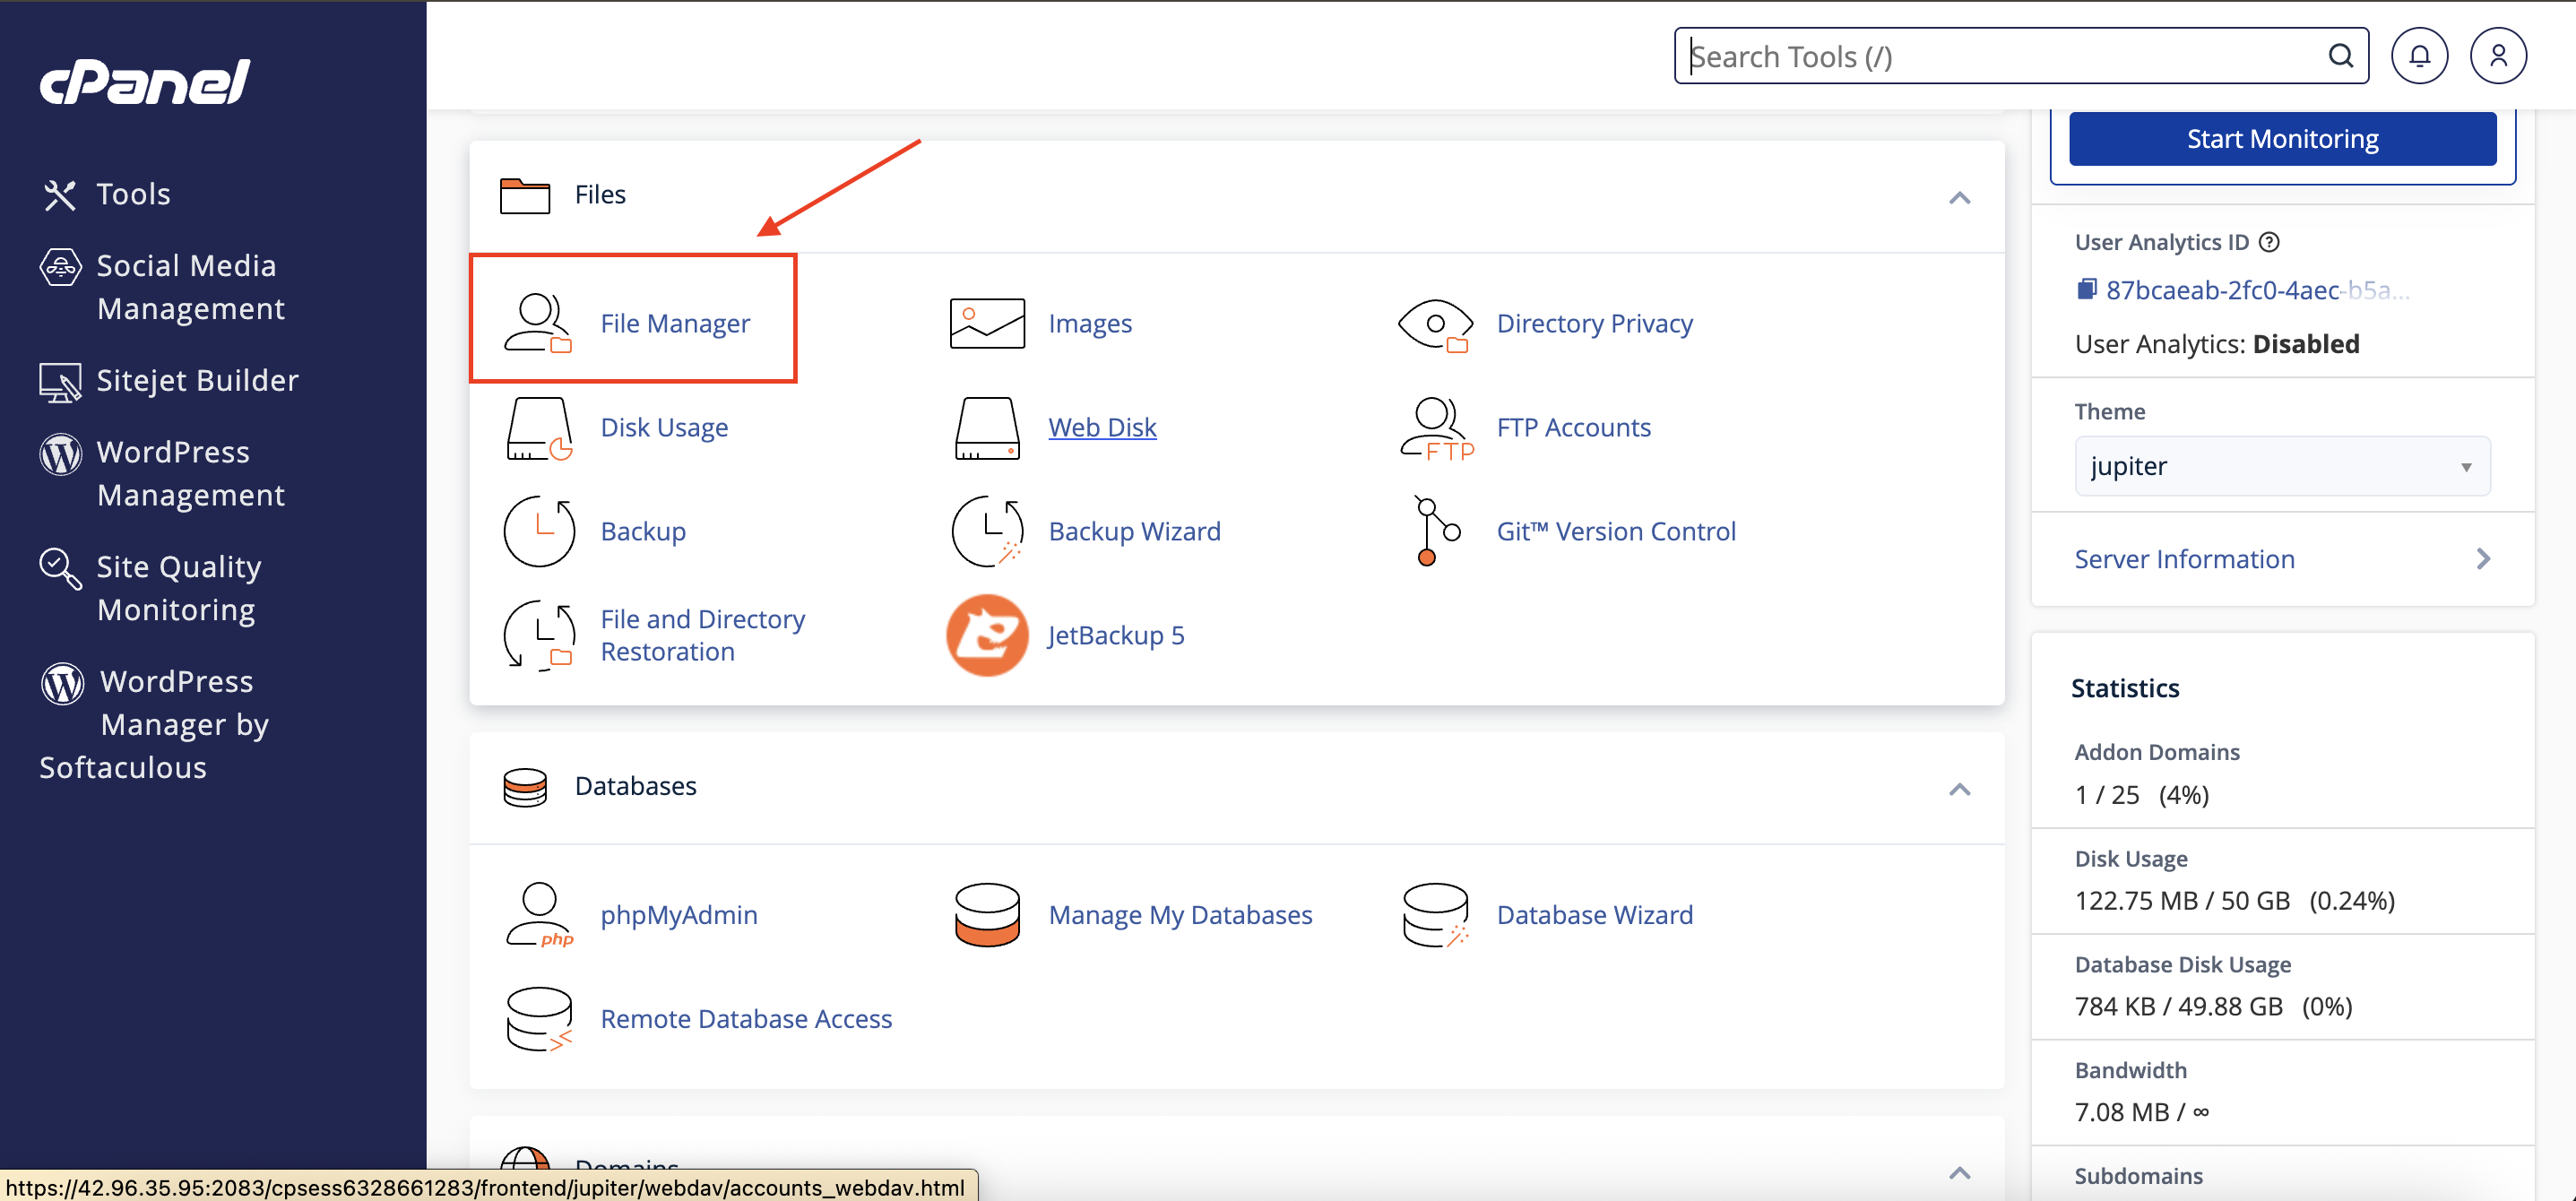Image resolution: width=2576 pixels, height=1201 pixels.
Task: Open the Manage My Databases icon
Action: pyautogui.click(x=987, y=914)
